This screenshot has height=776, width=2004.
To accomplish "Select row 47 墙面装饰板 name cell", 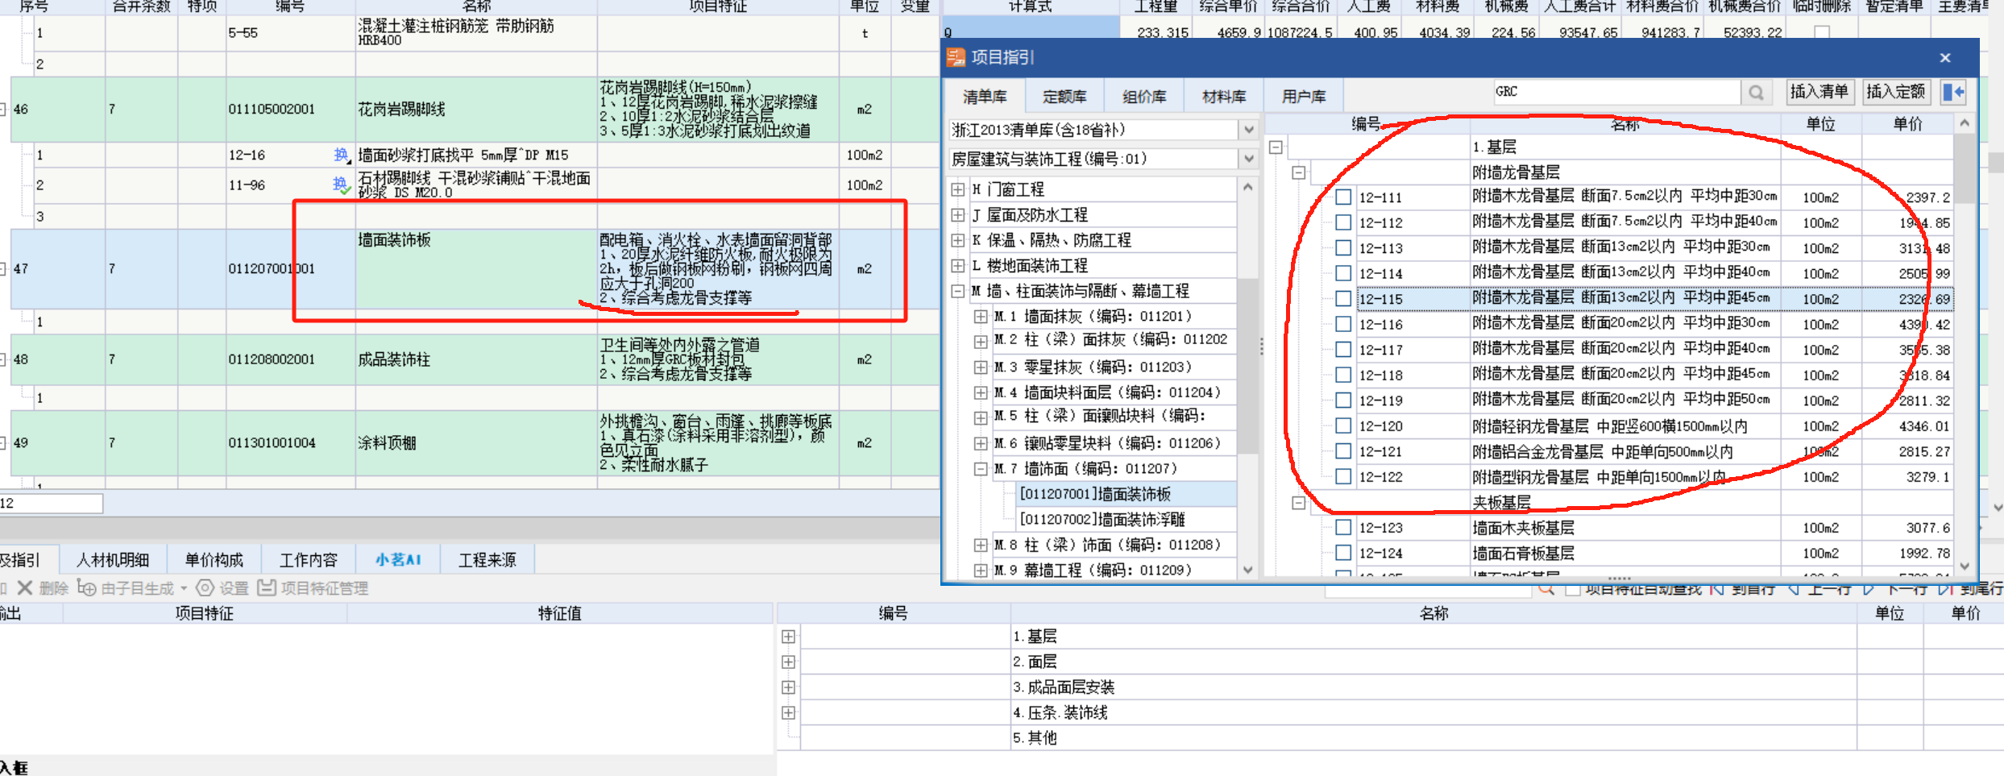I will coord(476,269).
